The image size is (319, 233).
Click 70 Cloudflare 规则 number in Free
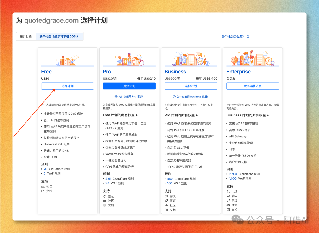45,169
